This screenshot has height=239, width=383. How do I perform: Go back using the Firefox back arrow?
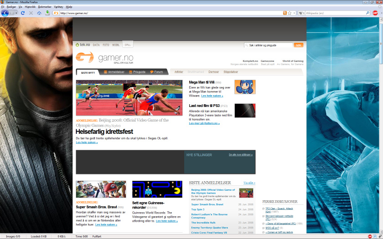coord(5,13)
